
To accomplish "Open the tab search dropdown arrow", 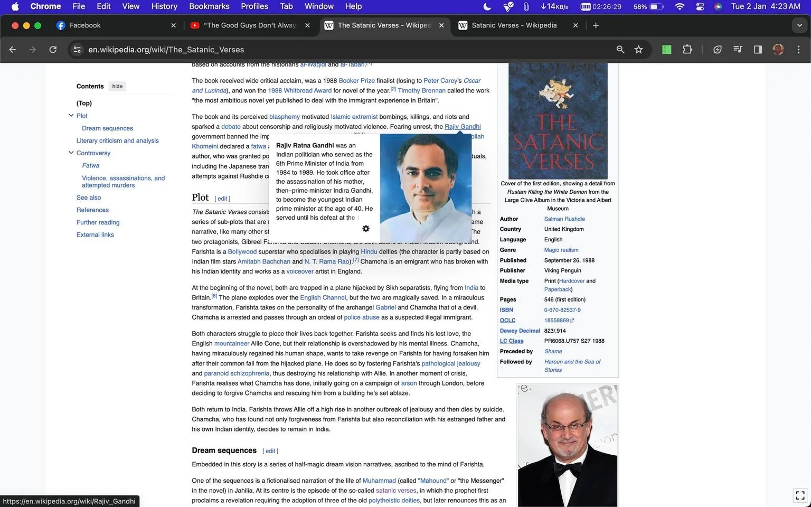I will (799, 25).
